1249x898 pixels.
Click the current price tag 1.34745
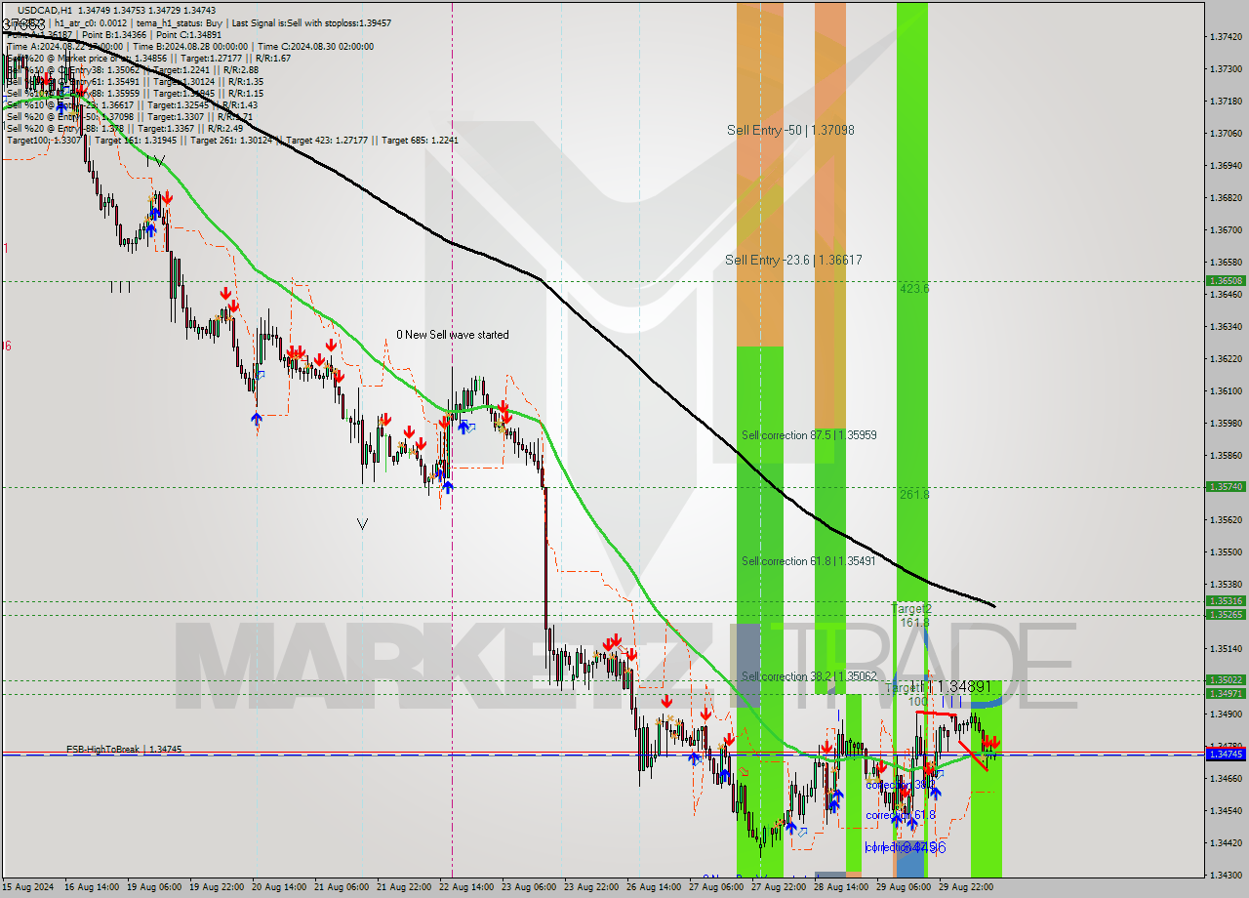click(x=1226, y=755)
